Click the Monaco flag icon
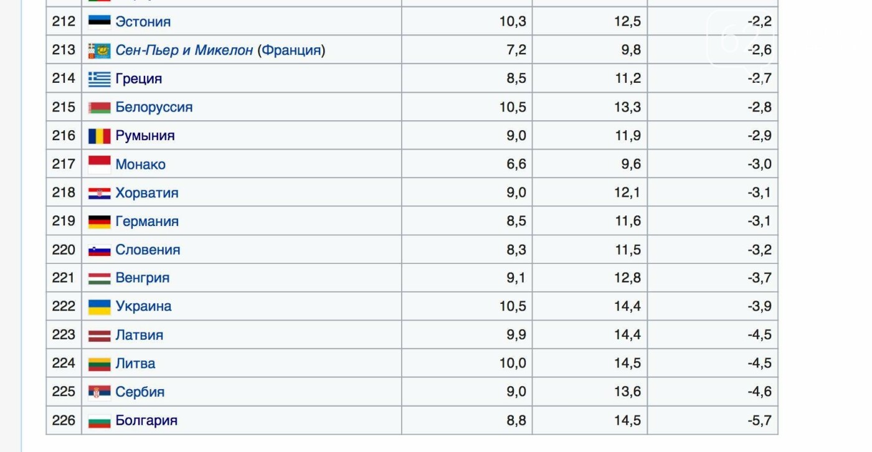Image resolution: width=872 pixels, height=452 pixels. (x=99, y=164)
